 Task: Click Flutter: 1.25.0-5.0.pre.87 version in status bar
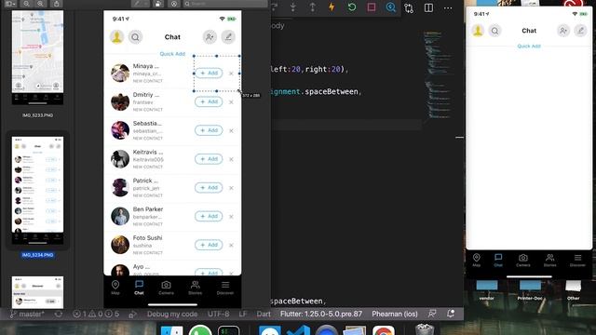pos(321,315)
